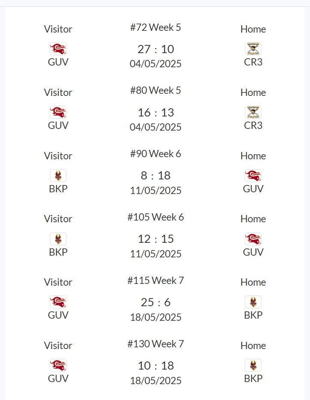Click GUV home logo in game #90
The height and width of the screenshot is (400, 310).
click(x=253, y=176)
